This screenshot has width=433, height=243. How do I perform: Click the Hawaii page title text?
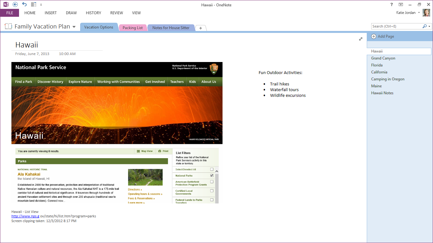[27, 45]
